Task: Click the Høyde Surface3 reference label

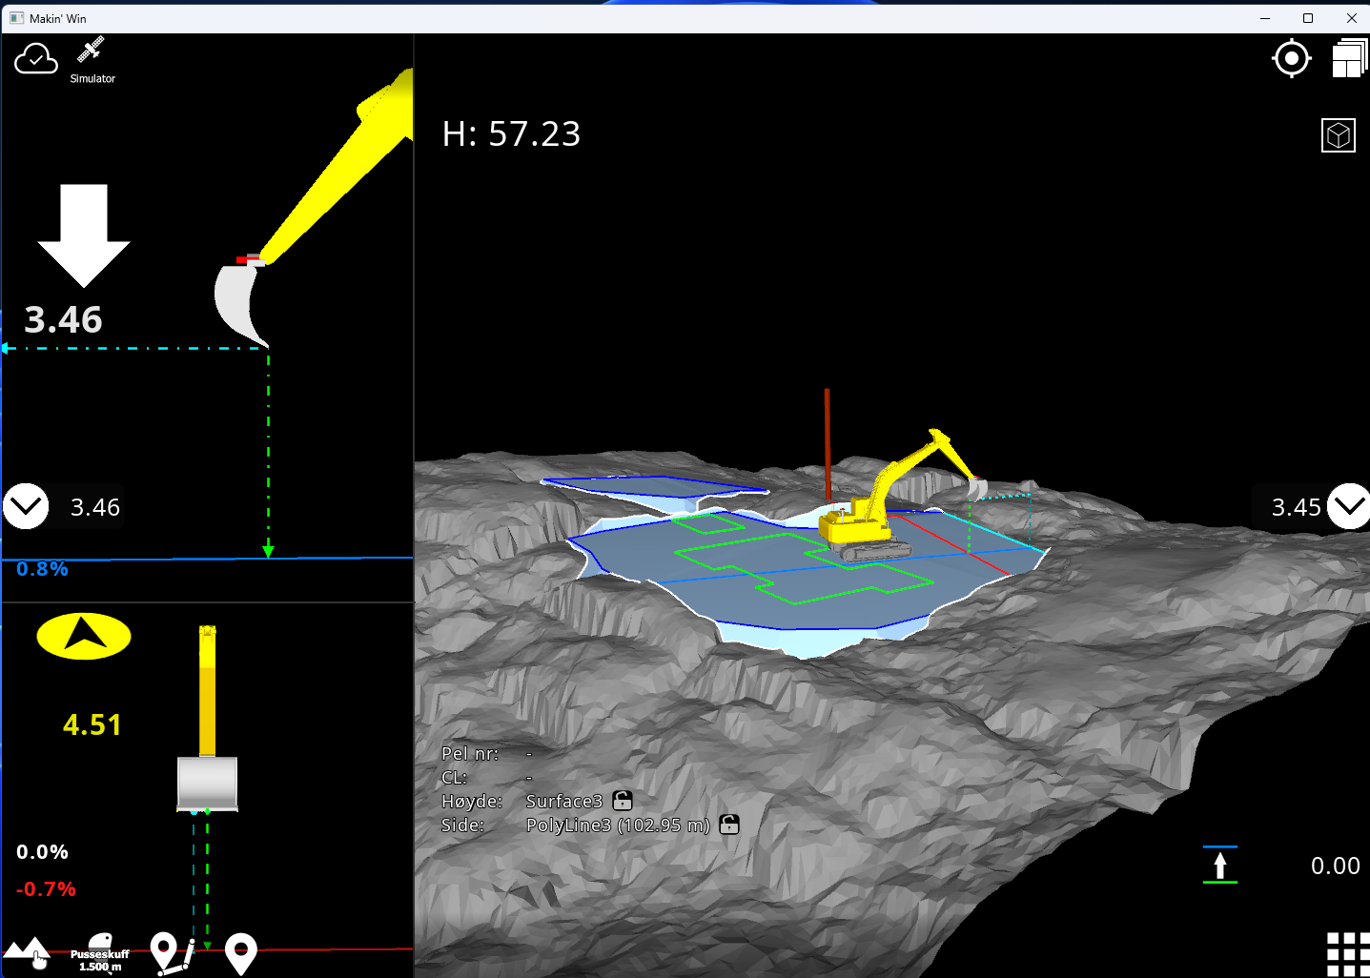Action: pos(563,802)
